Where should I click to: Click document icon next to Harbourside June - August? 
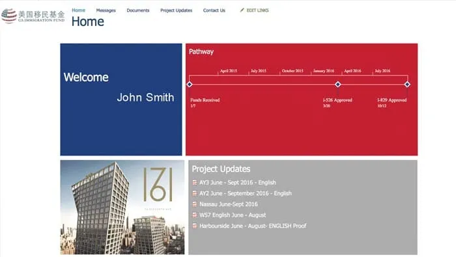point(195,226)
